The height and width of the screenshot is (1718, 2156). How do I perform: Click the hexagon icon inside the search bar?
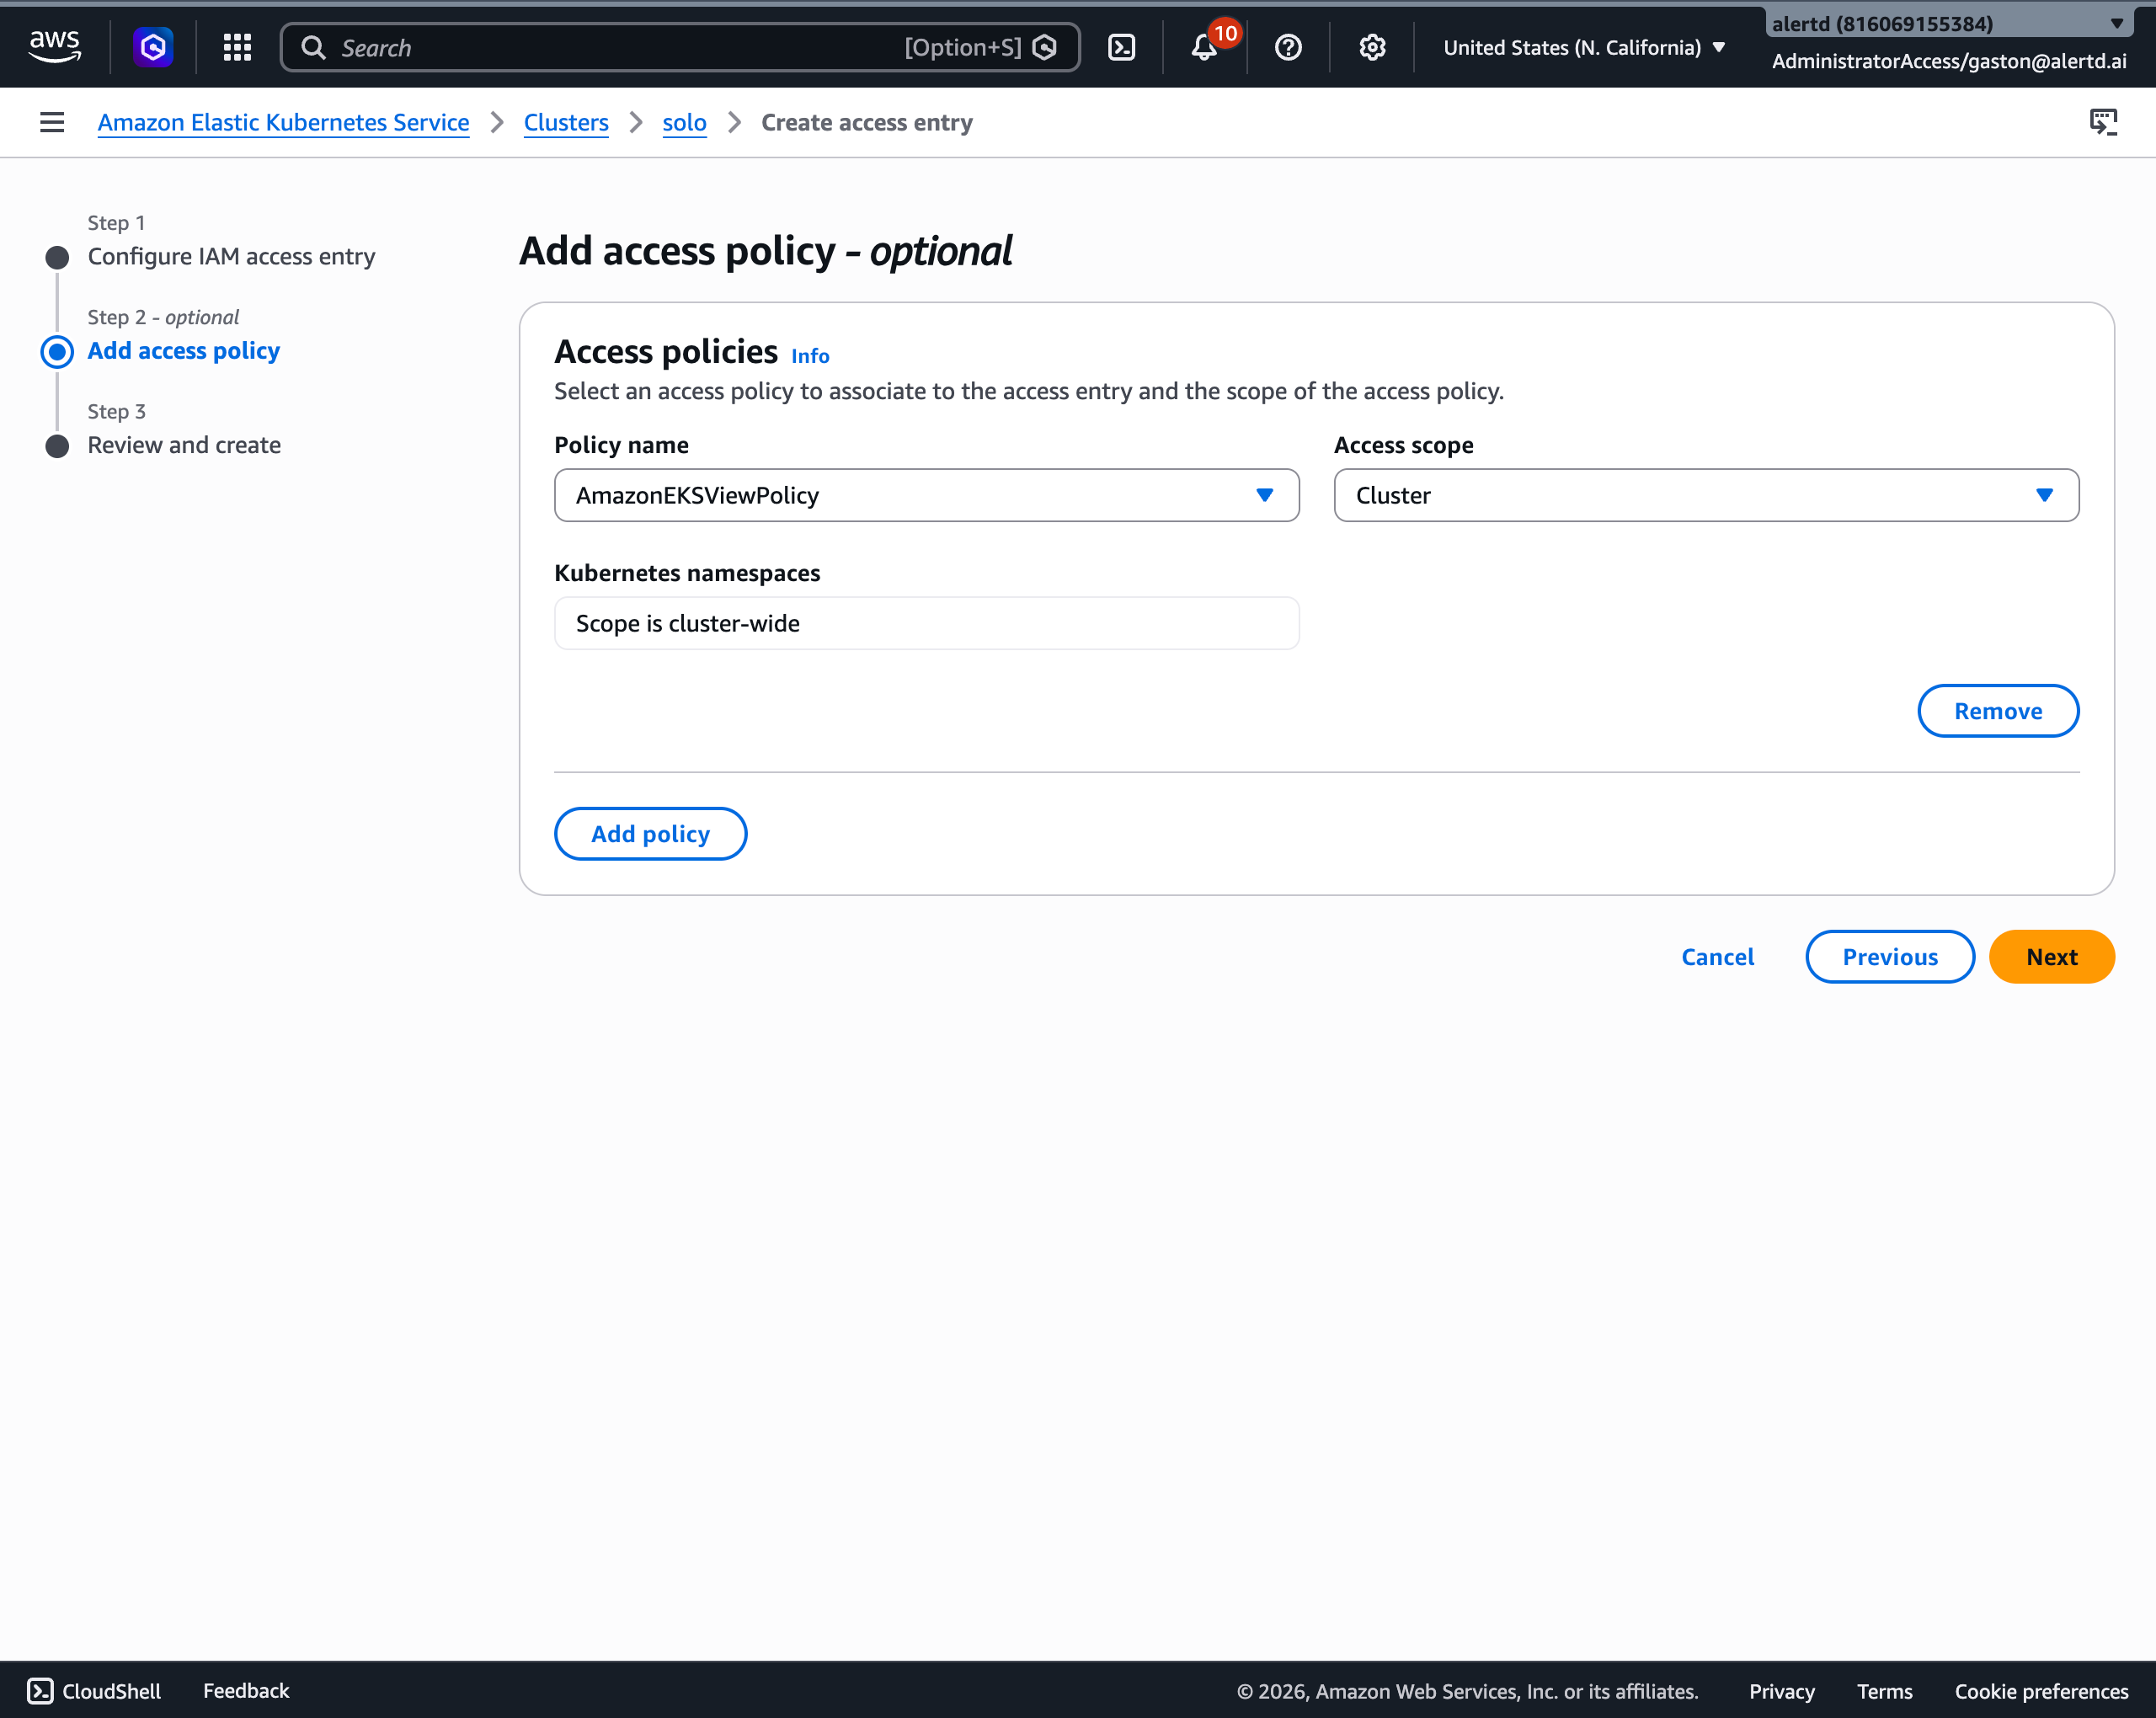coord(1044,47)
